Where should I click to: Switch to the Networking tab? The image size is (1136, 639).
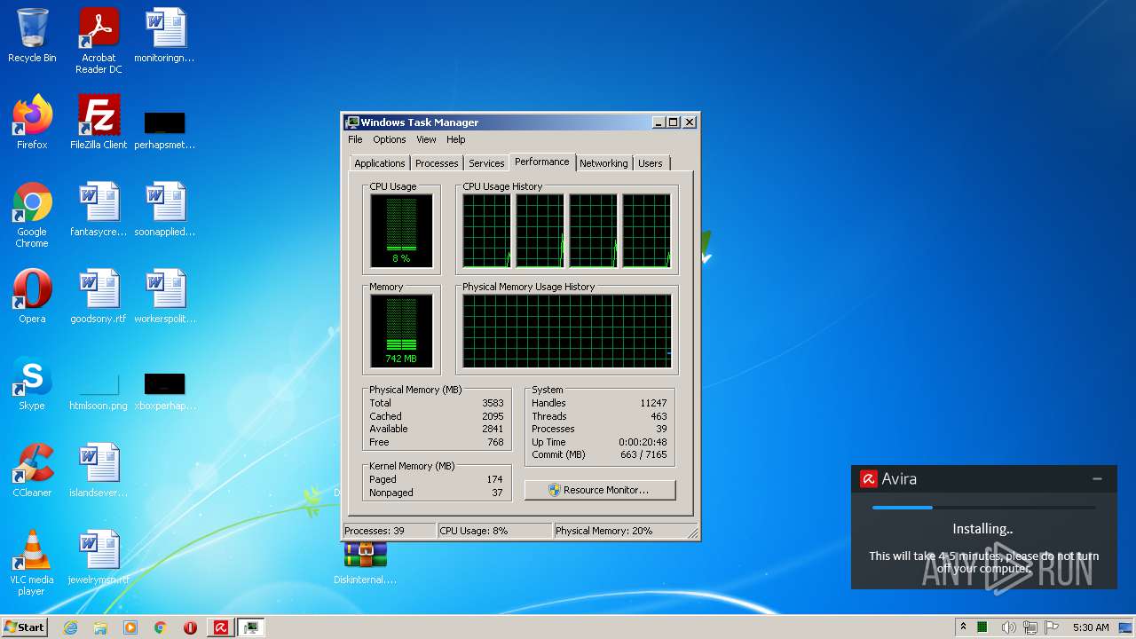(603, 163)
